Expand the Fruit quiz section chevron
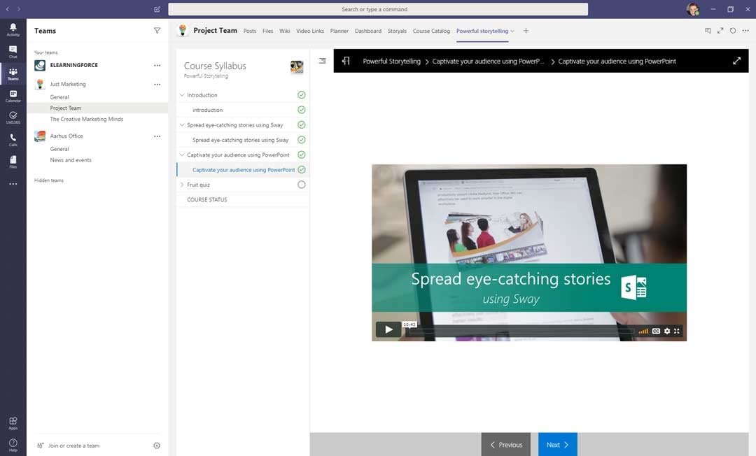 tap(182, 185)
